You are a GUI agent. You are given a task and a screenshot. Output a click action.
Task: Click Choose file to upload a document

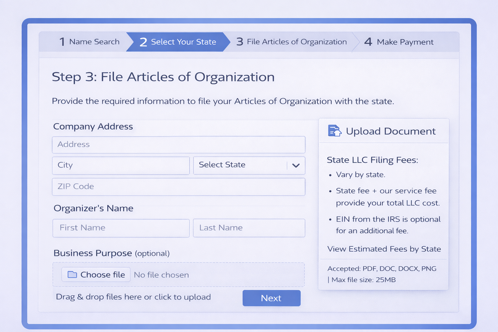tap(96, 274)
